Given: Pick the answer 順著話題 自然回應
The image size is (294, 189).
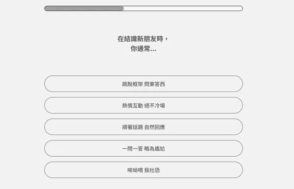Looking at the screenshot, I should click(x=144, y=127).
